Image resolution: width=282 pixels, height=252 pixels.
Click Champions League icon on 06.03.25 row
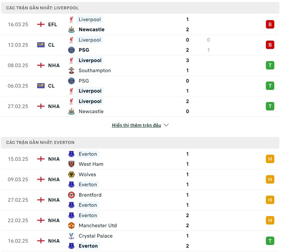click(x=41, y=86)
